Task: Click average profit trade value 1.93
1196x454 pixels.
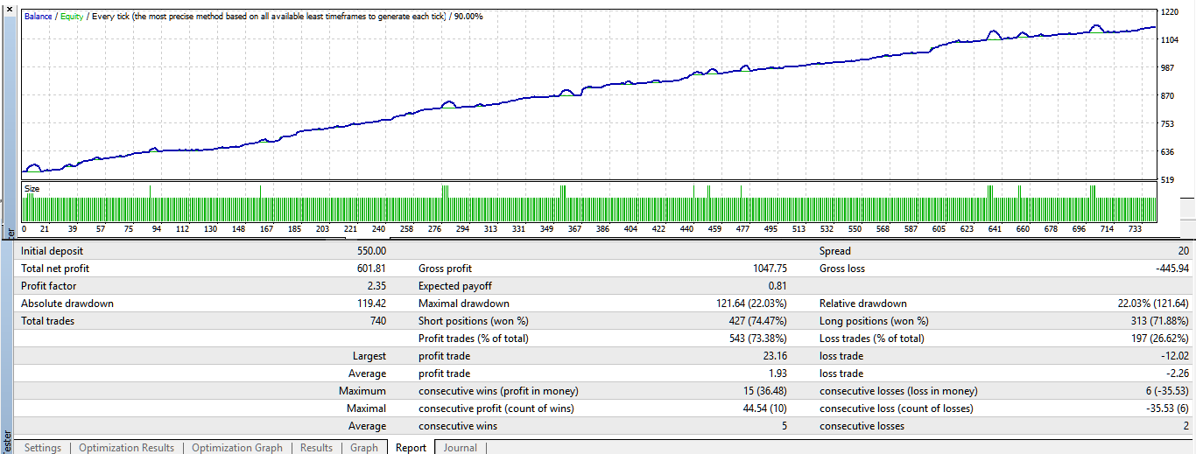Action: tap(776, 374)
